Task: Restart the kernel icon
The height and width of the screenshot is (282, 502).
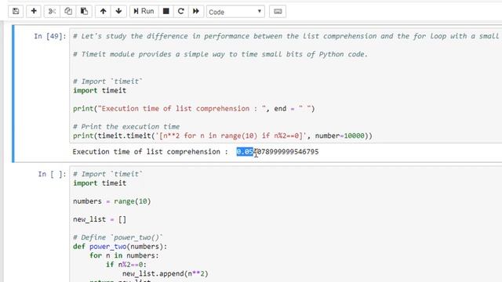Action: (181, 12)
